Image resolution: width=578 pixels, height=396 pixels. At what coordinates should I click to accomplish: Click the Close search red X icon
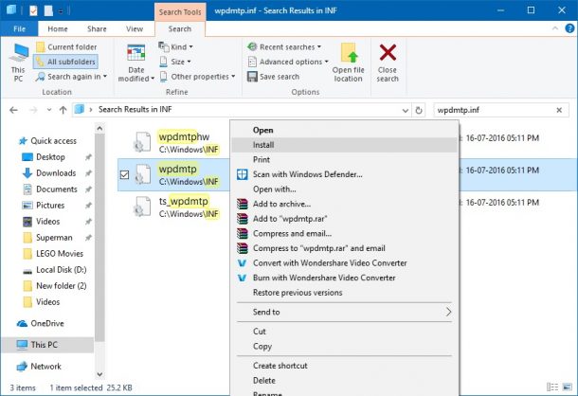coord(388,53)
